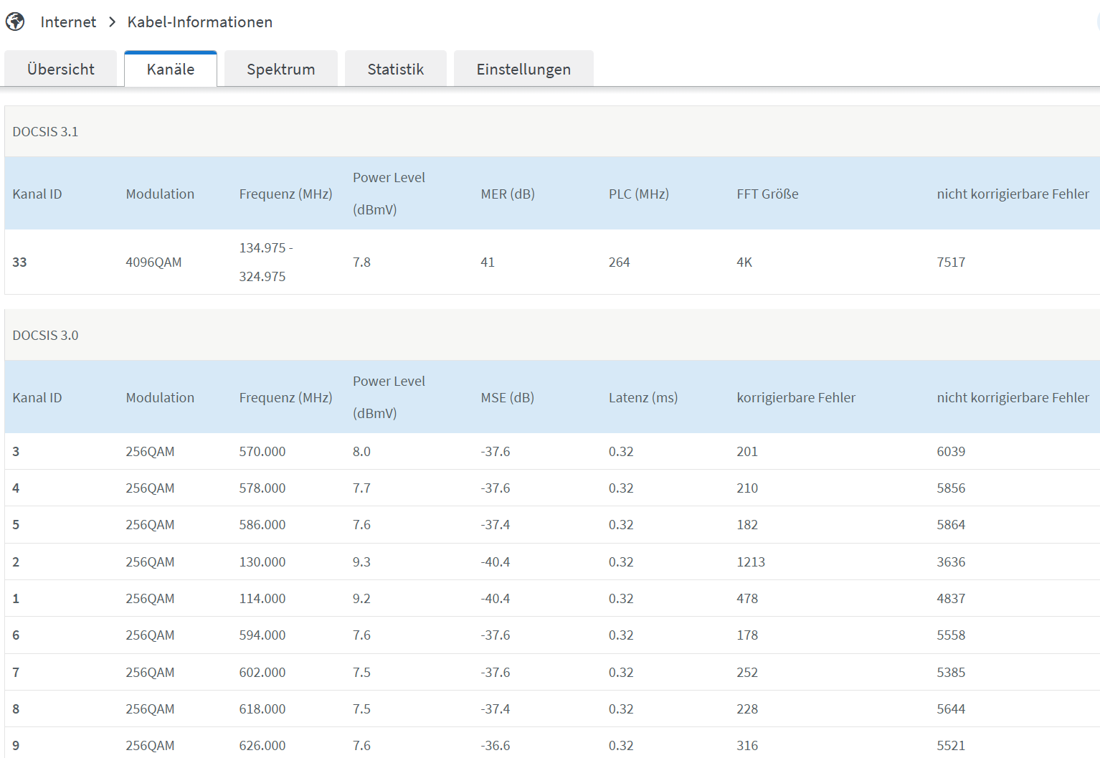Viewport: 1100px width, 758px height.
Task: Click frequency 594.000 cell
Action: pos(262,635)
